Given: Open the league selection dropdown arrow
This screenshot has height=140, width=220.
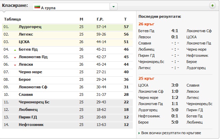Looking at the screenshot, I should (x=113, y=7).
